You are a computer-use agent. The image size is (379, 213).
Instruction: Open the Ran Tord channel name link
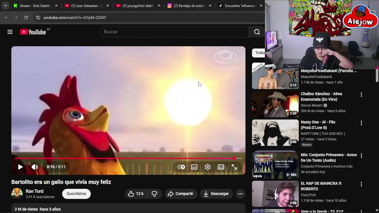tap(34, 191)
